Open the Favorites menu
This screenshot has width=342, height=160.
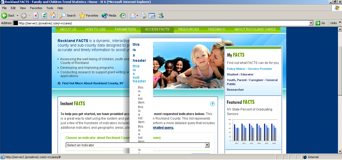point(36,8)
